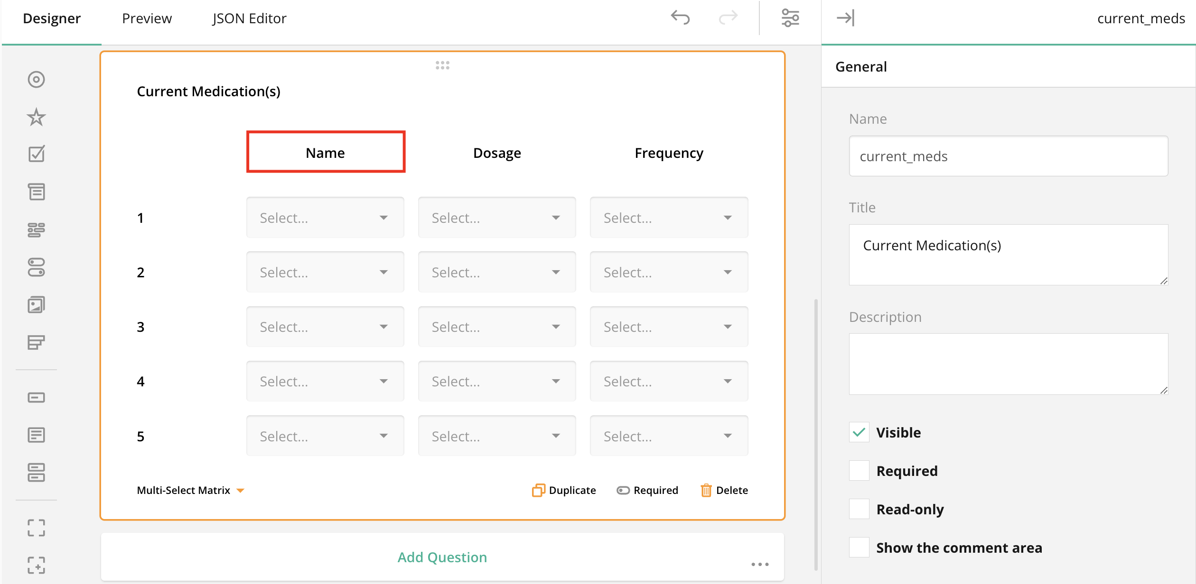Enable the Required checkbox in properties
Image resolution: width=1196 pixels, height=584 pixels.
pos(859,471)
